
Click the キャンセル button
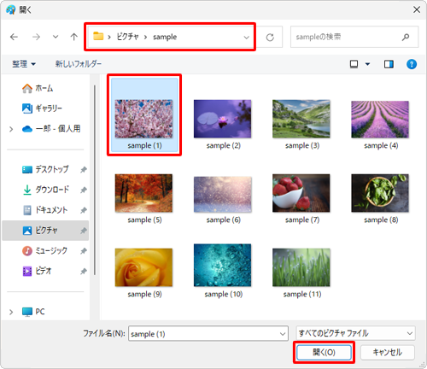point(388,353)
